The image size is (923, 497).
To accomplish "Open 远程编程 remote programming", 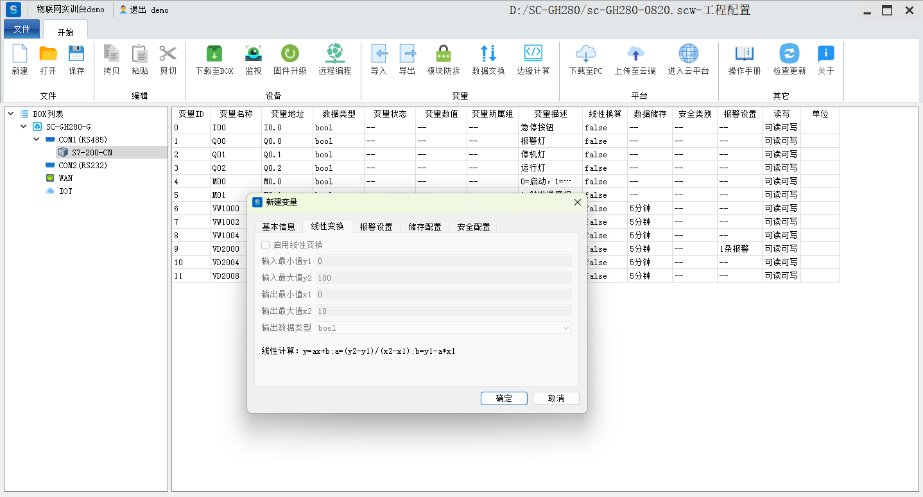I will point(334,54).
